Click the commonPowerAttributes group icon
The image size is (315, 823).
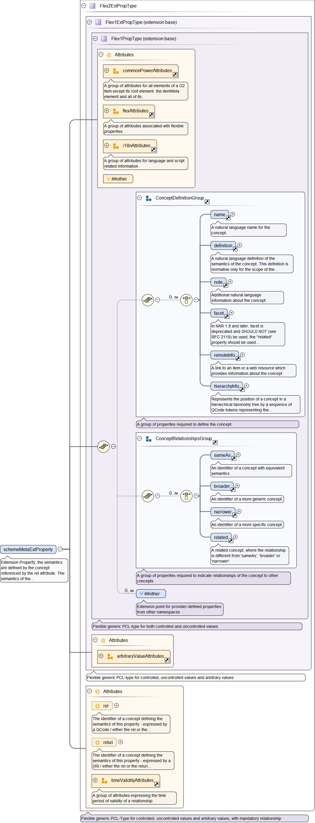[116, 71]
